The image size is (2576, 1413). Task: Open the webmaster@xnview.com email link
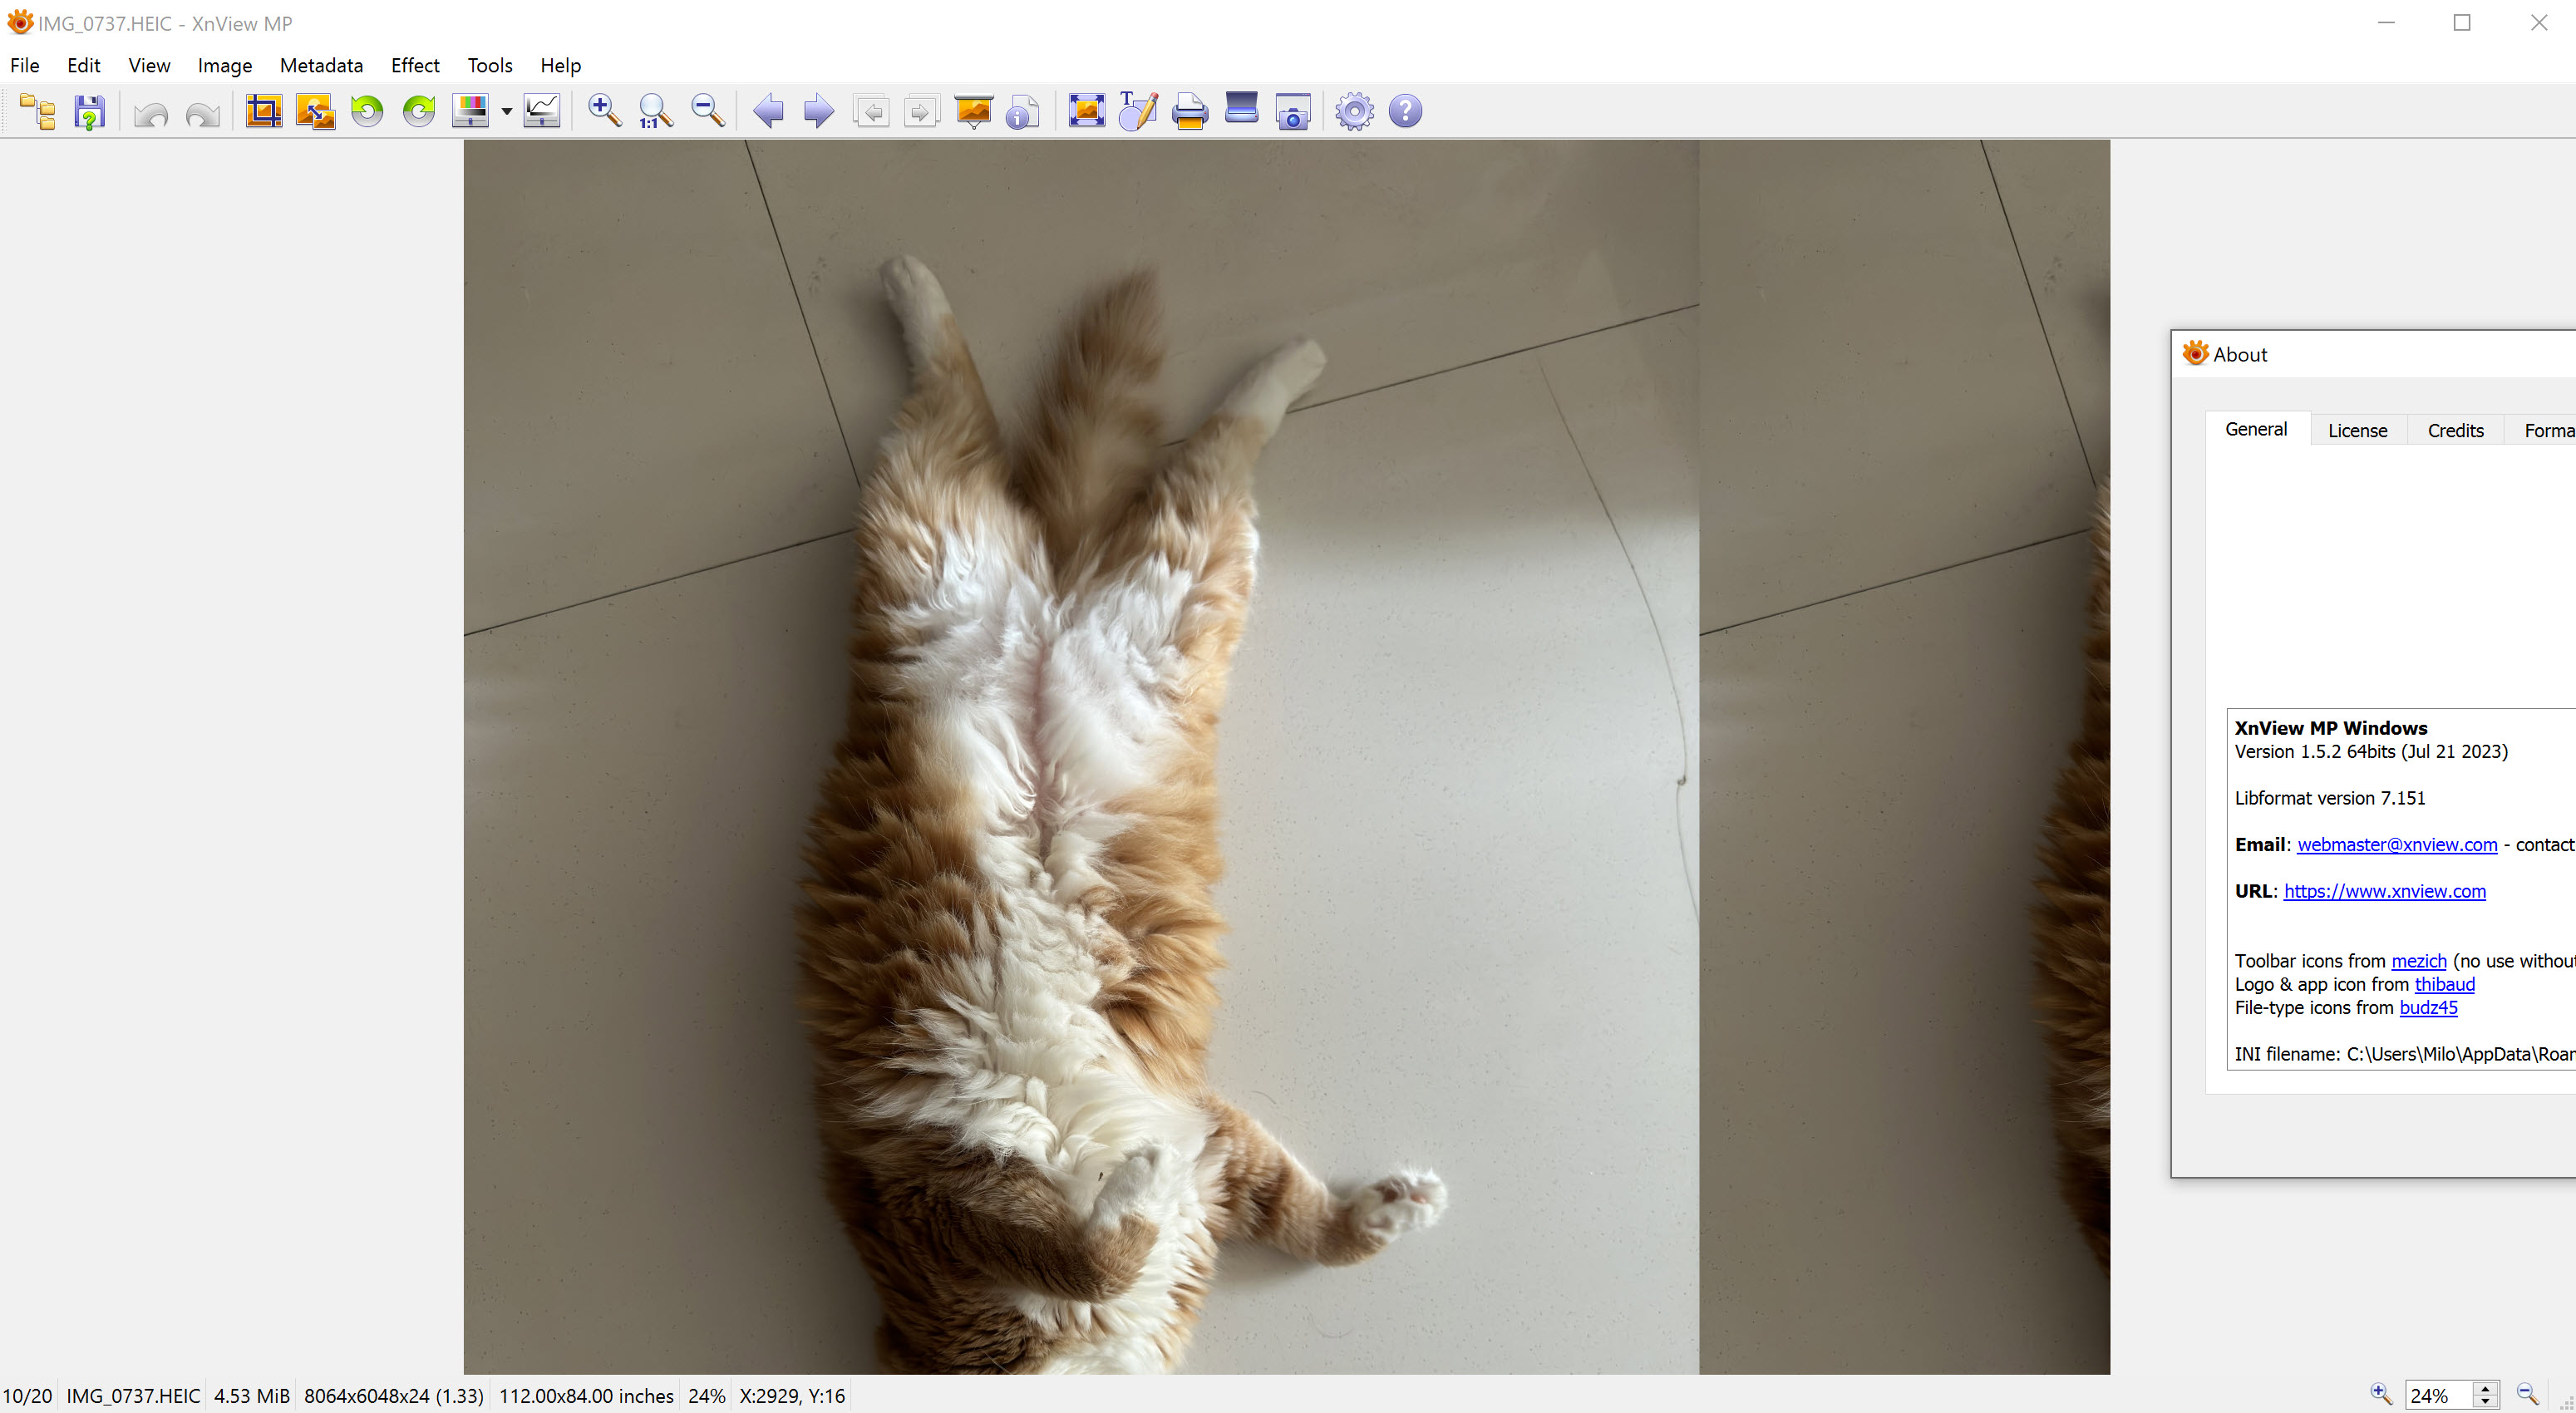[2397, 844]
